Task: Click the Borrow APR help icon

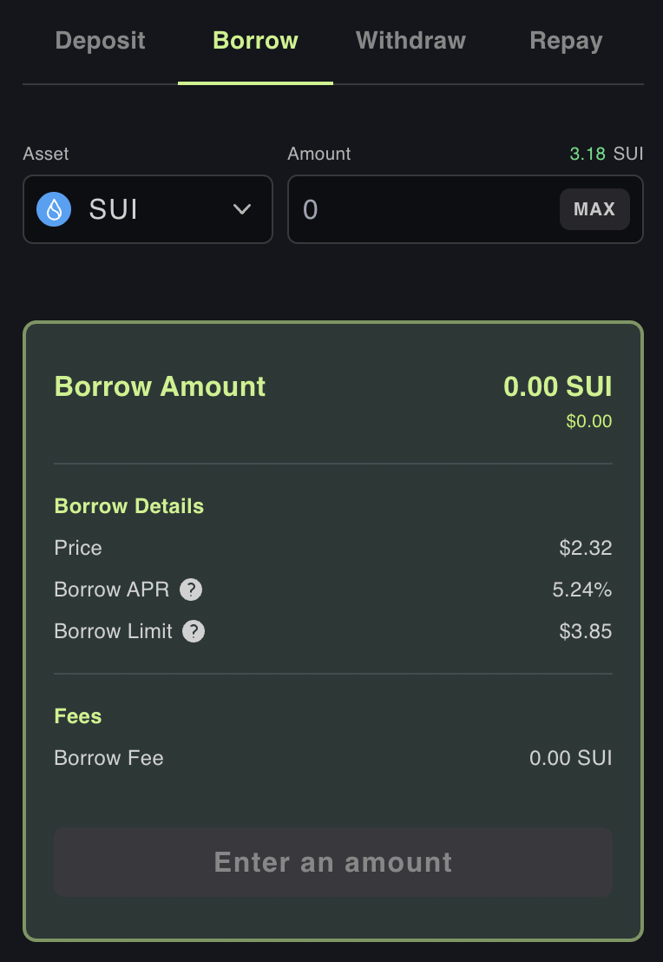Action: coord(191,590)
